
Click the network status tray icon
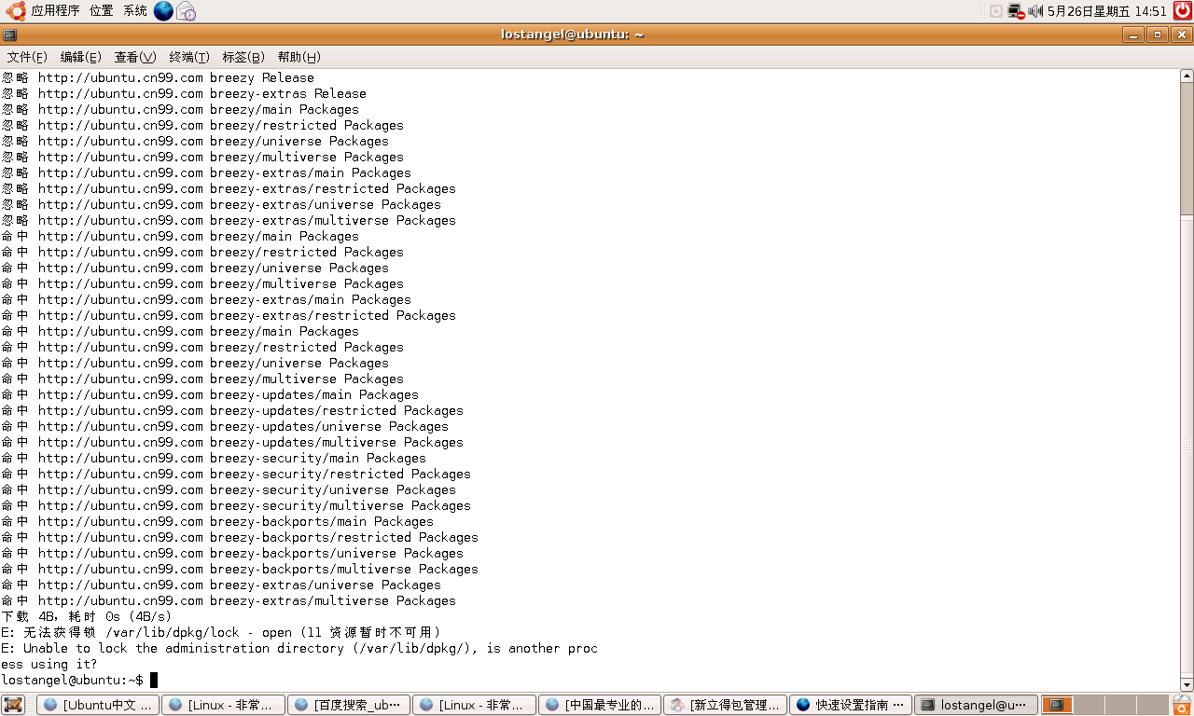pos(1016,11)
